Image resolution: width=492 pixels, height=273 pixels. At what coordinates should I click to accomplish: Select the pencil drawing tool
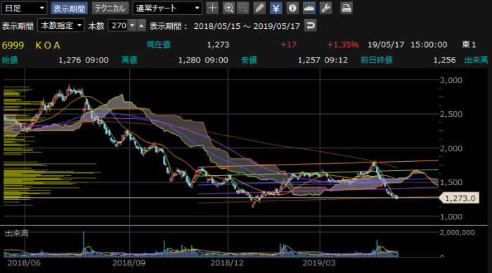coord(259,8)
